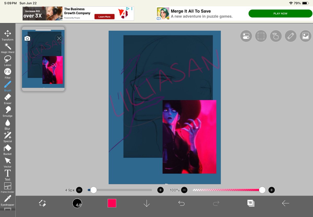Select the Eraser tool

(8, 99)
